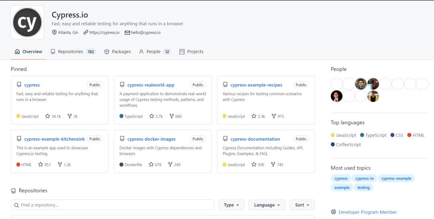Screen dimensions: 434x219
Task: Click the fork icon on cypress-example-kitchensink card
Action: click(x=60, y=164)
